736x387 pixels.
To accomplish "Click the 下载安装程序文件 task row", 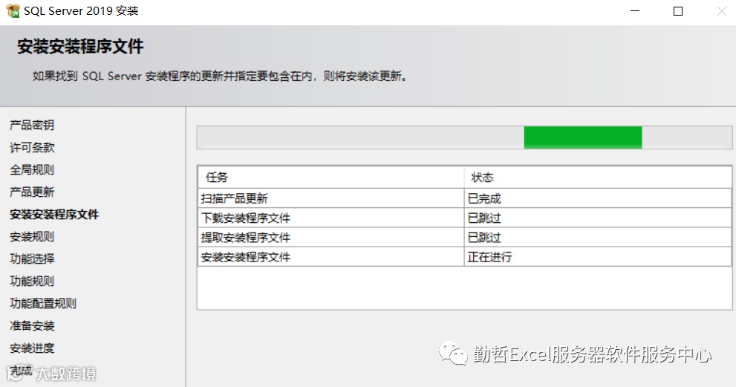I will click(x=464, y=218).
